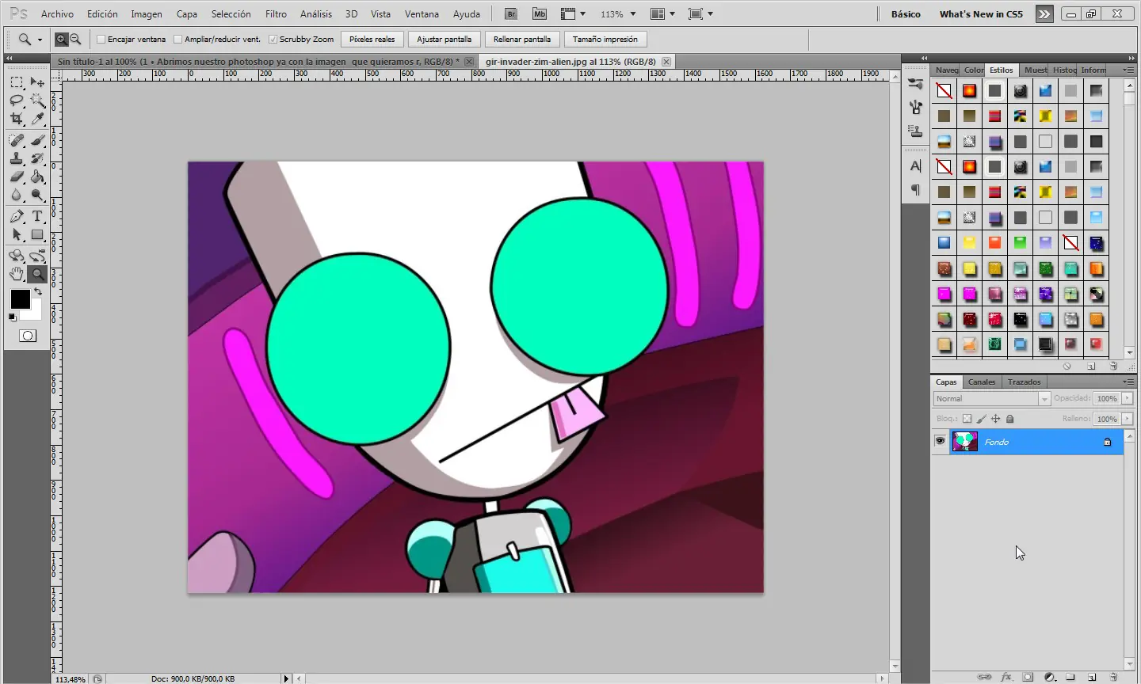Hide the Fondo layer with eye icon

pyautogui.click(x=941, y=442)
